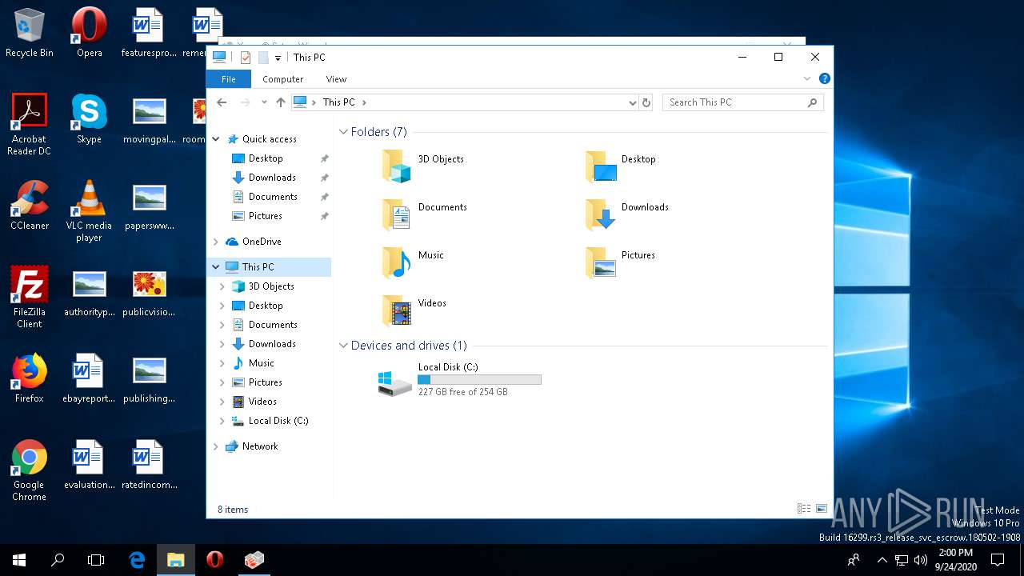
Task: Select the ebayreport Word document on desktop
Action: [89, 378]
